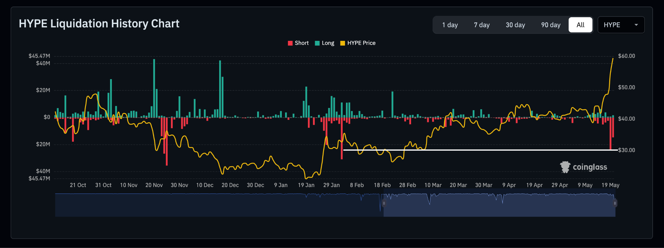Select the 1 day time range tab
664x248 pixels.
[450, 25]
